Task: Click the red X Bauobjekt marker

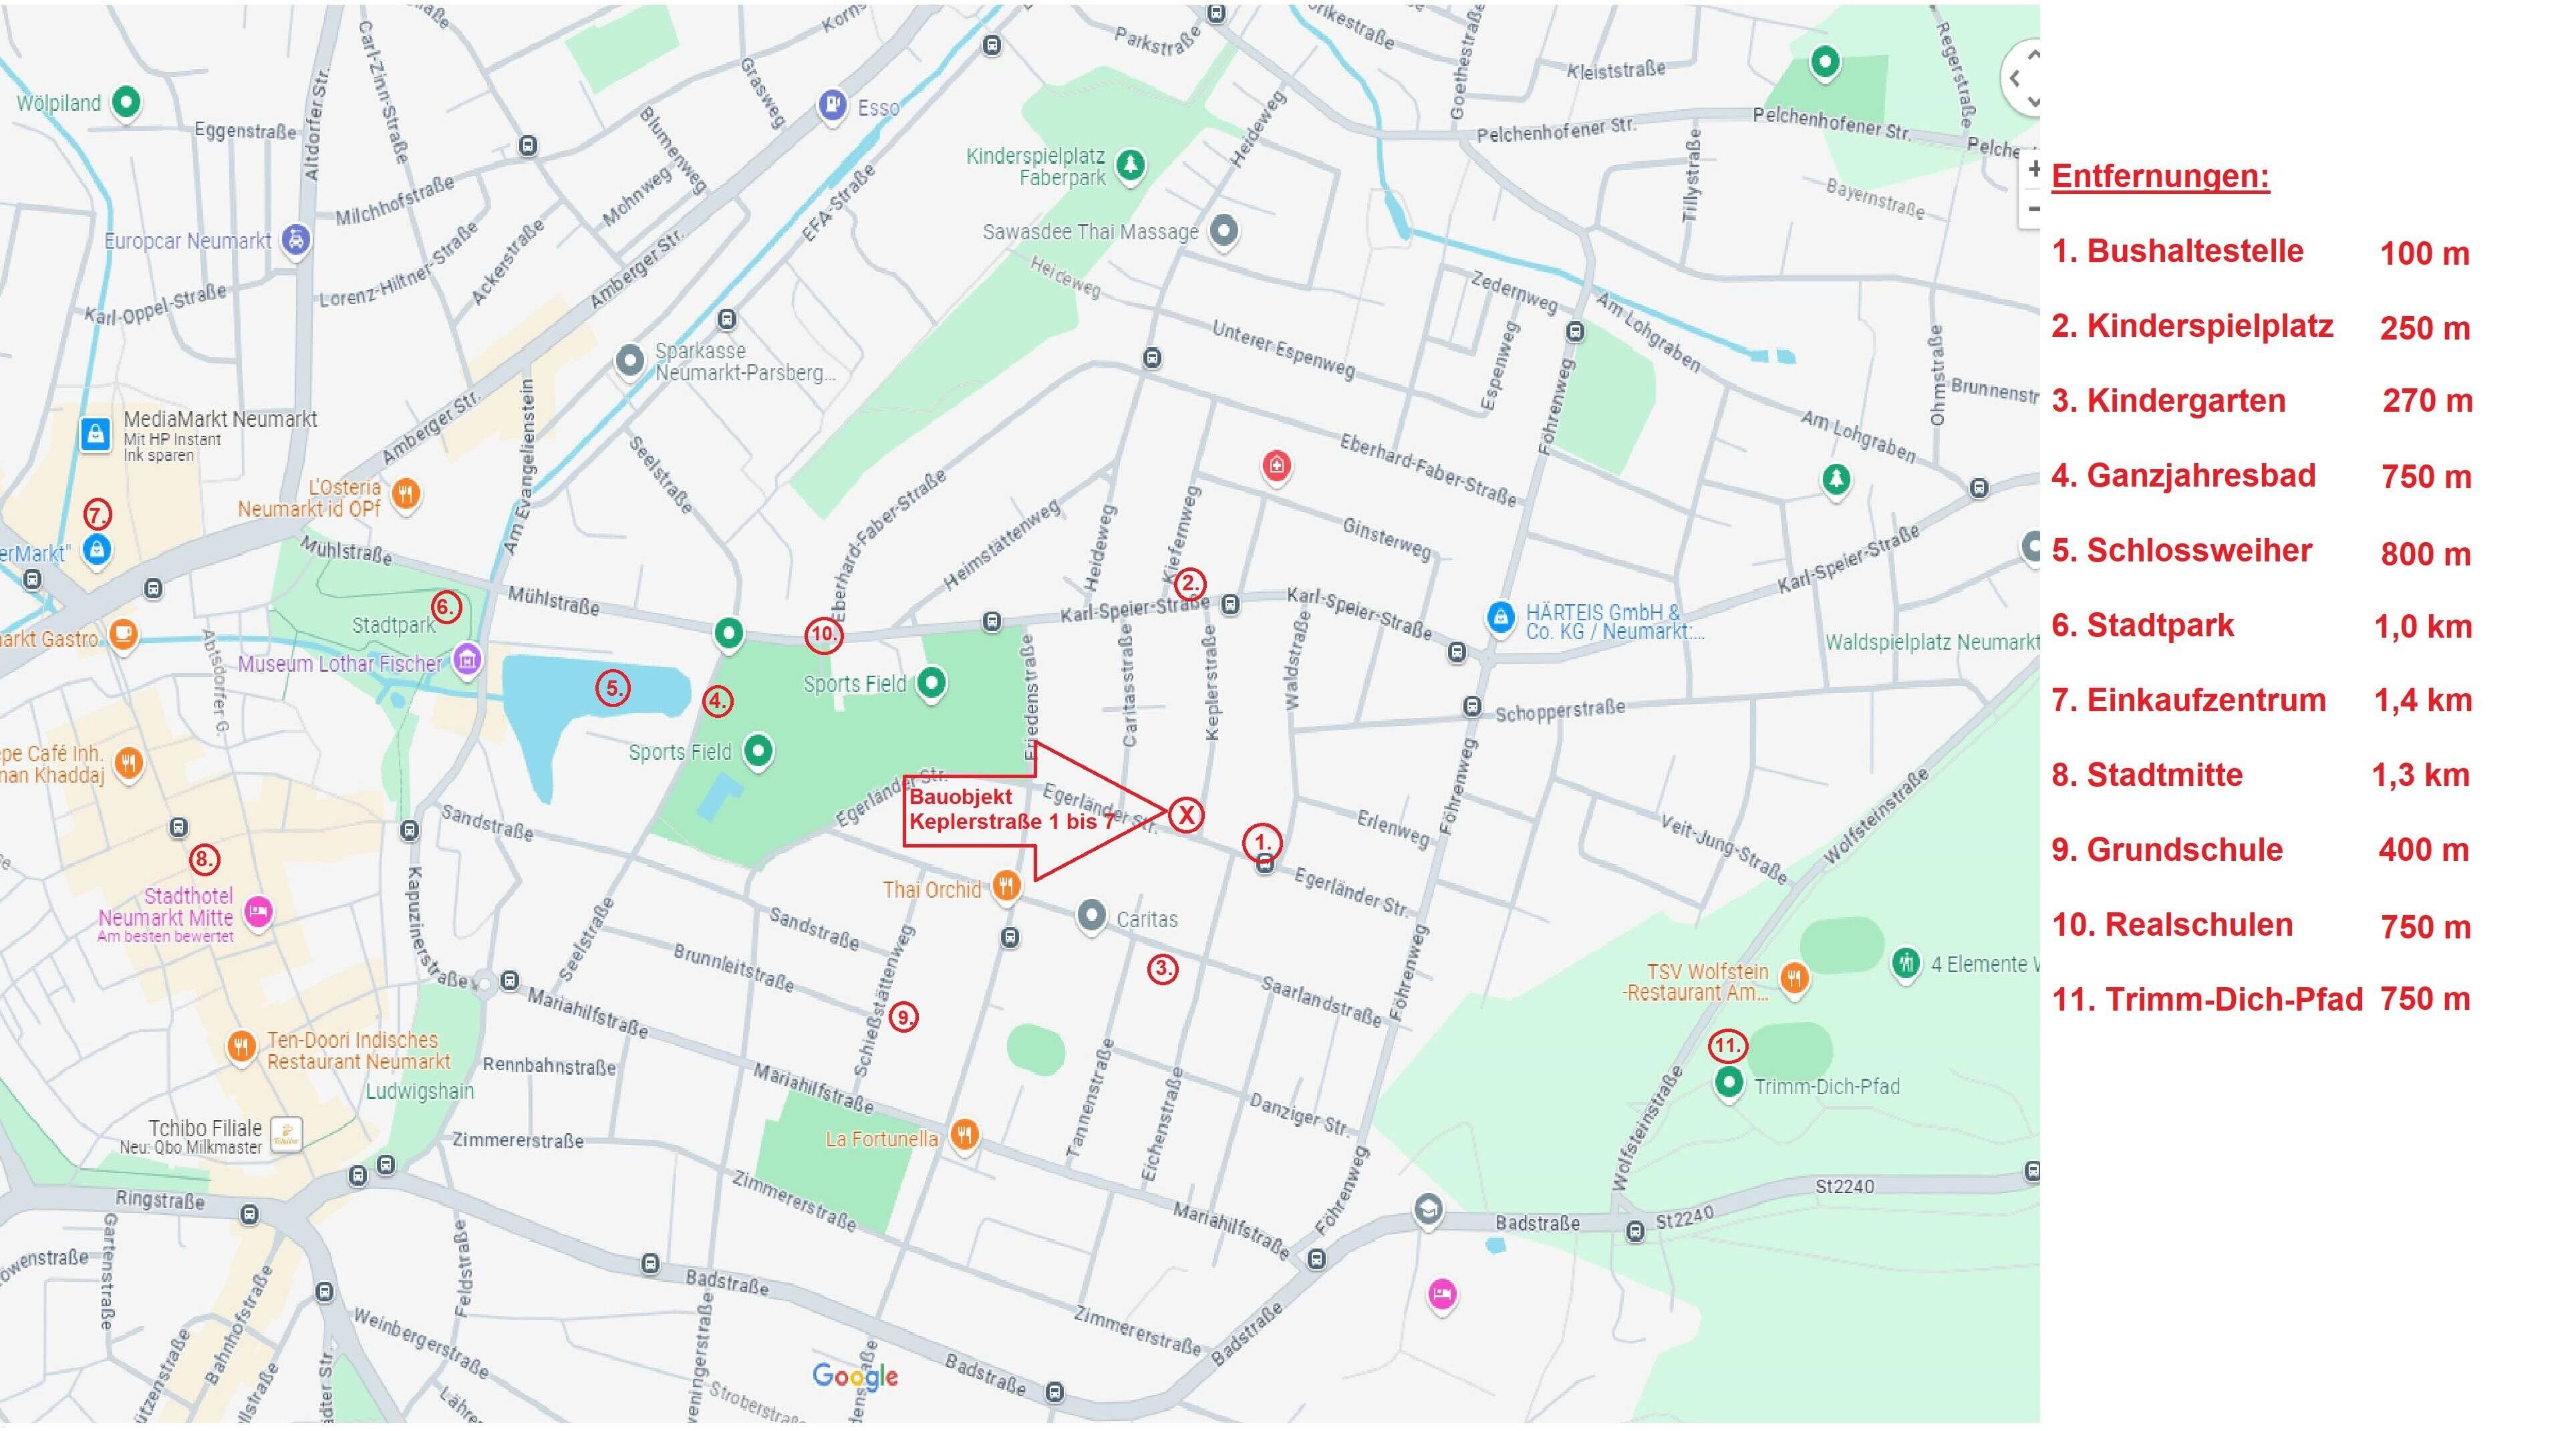Action: tap(1186, 814)
